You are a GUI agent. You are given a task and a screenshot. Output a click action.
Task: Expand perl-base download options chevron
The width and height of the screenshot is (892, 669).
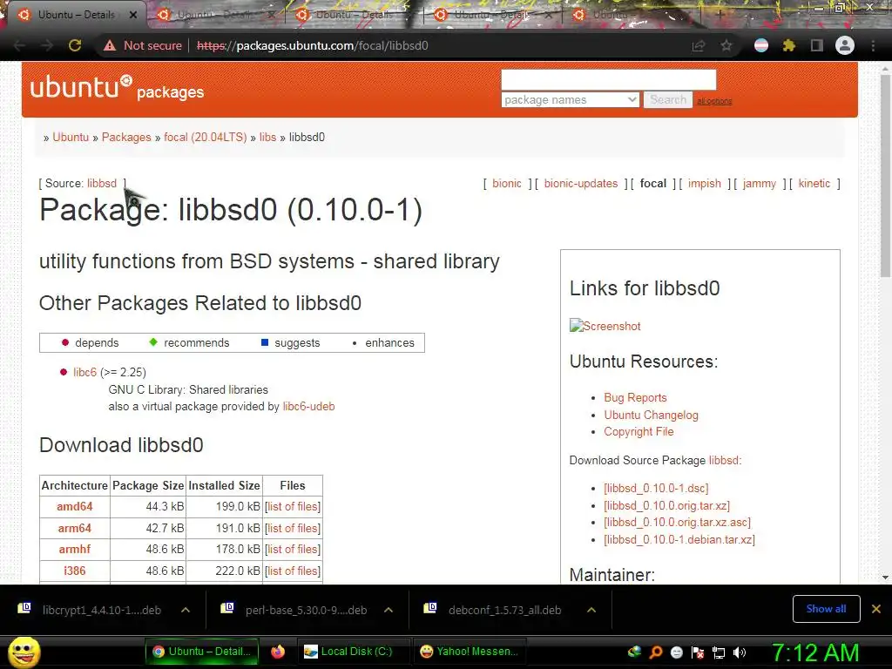pos(389,610)
